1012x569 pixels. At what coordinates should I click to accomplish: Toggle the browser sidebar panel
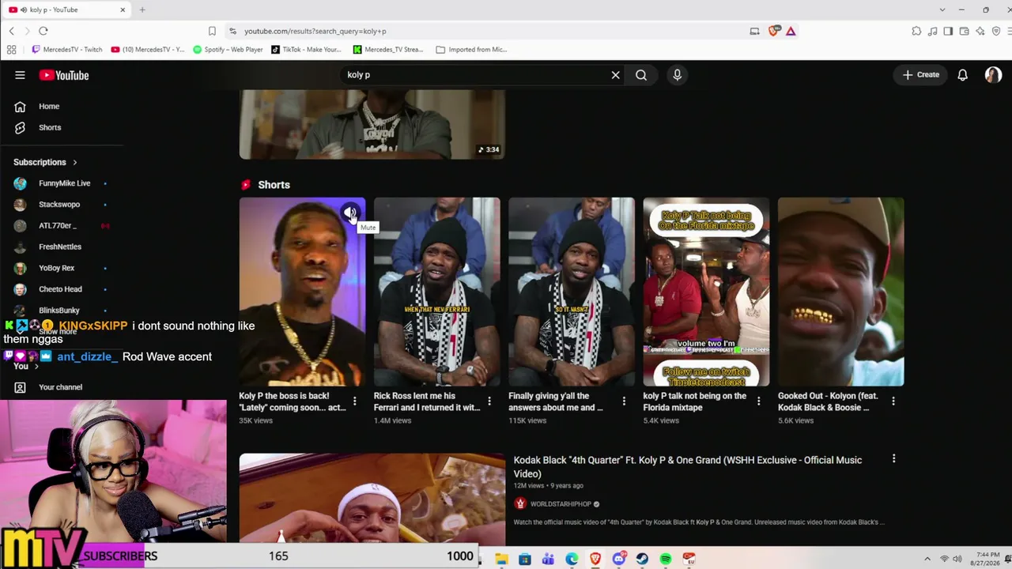click(x=949, y=31)
